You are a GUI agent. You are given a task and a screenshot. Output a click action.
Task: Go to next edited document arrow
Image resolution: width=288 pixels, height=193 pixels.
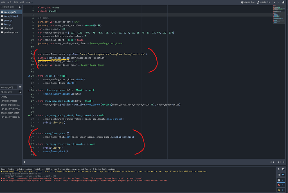coord(278,2)
